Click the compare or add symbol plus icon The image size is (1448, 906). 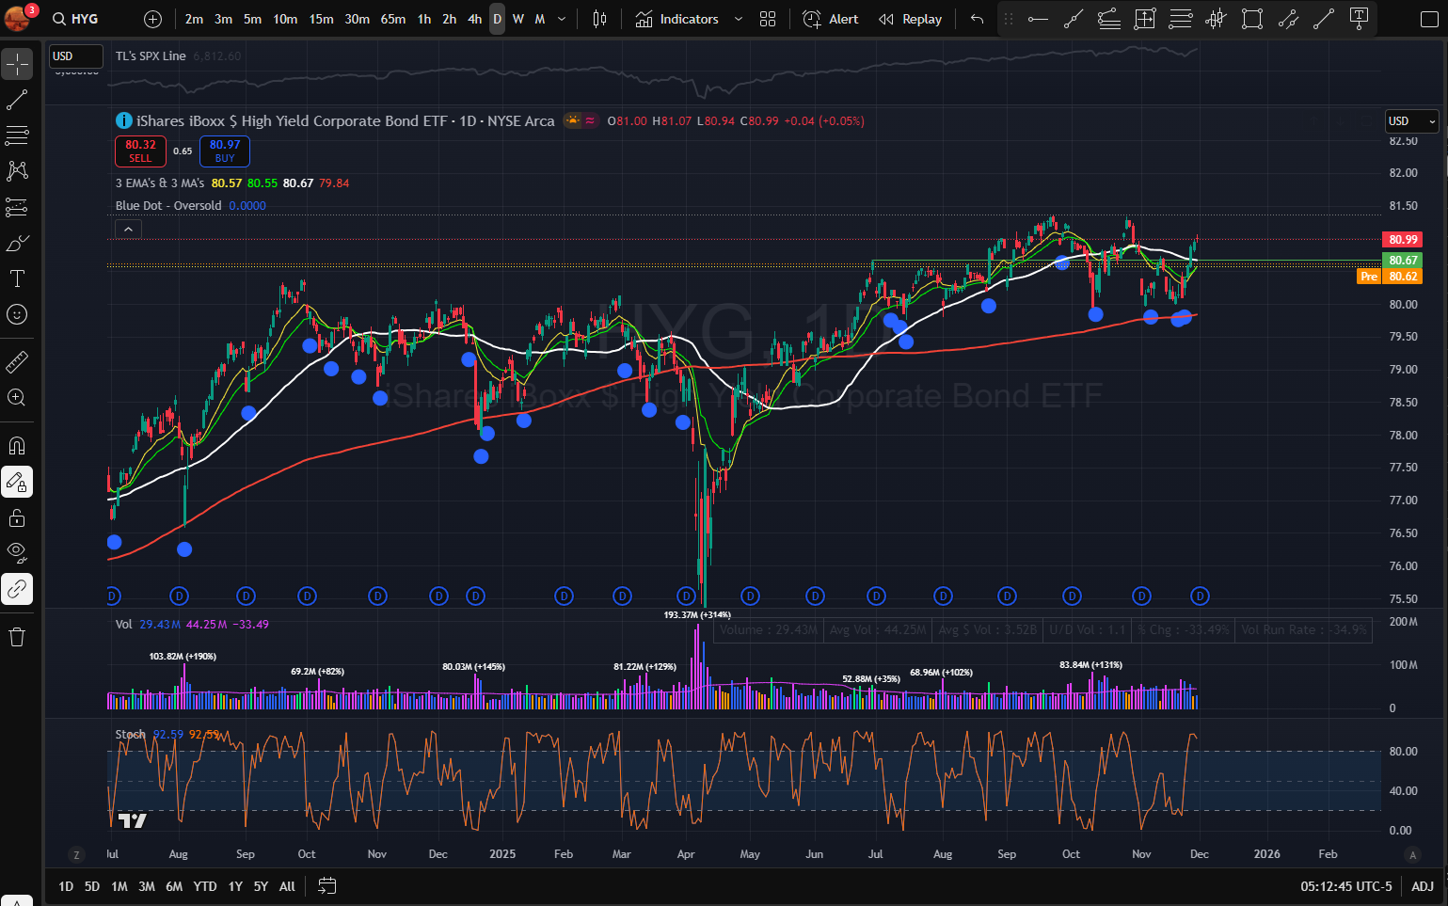point(153,19)
